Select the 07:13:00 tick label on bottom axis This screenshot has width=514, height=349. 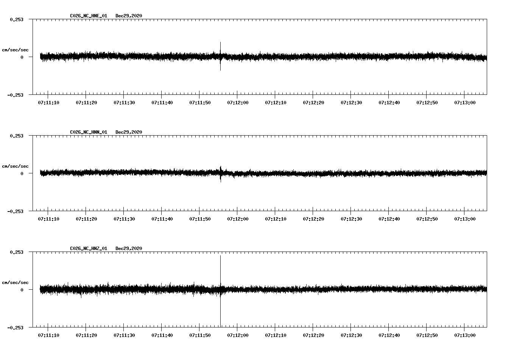pos(464,334)
